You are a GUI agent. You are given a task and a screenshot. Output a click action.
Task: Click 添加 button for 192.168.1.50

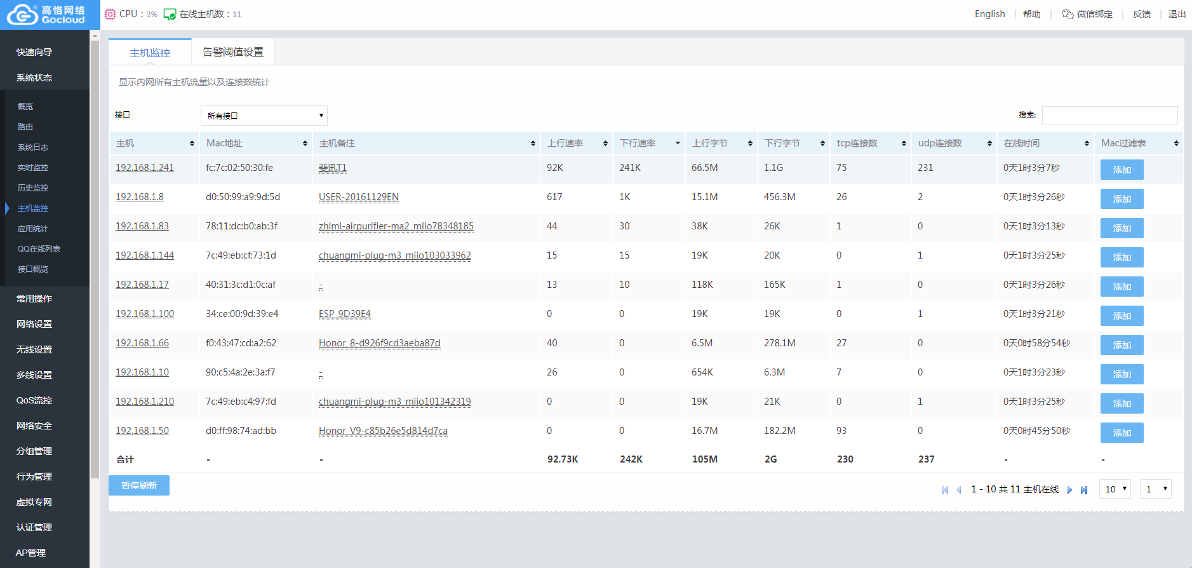pyautogui.click(x=1122, y=433)
